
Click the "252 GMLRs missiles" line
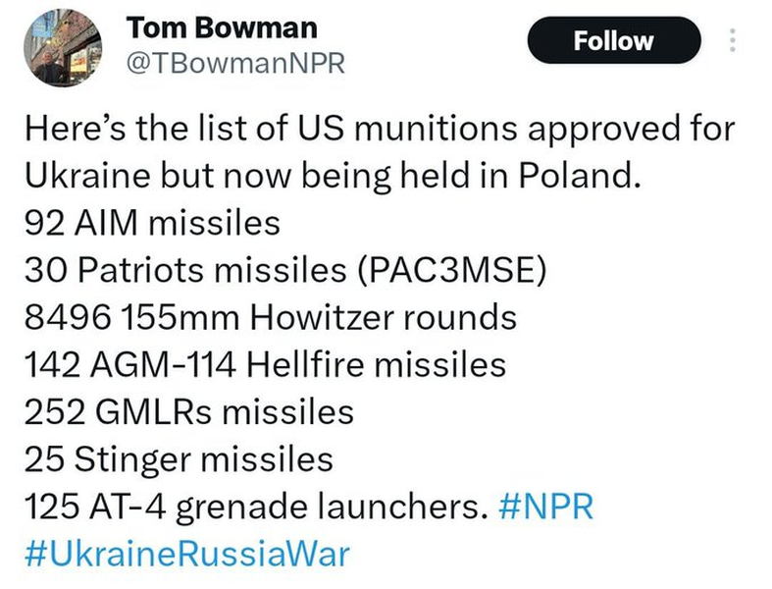point(189,412)
